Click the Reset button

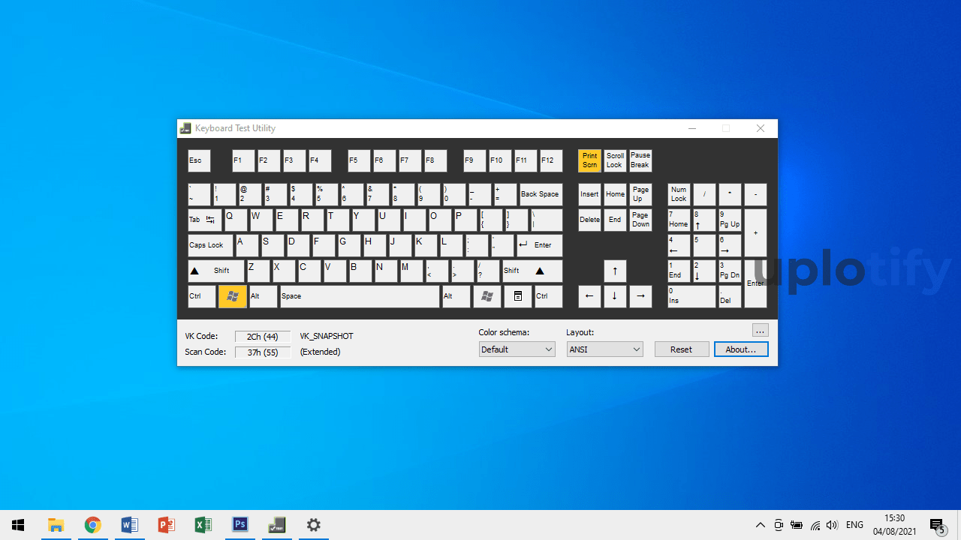681,349
